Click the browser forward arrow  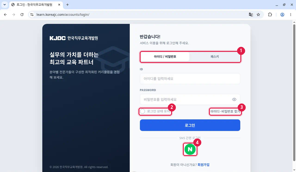click(14, 15)
